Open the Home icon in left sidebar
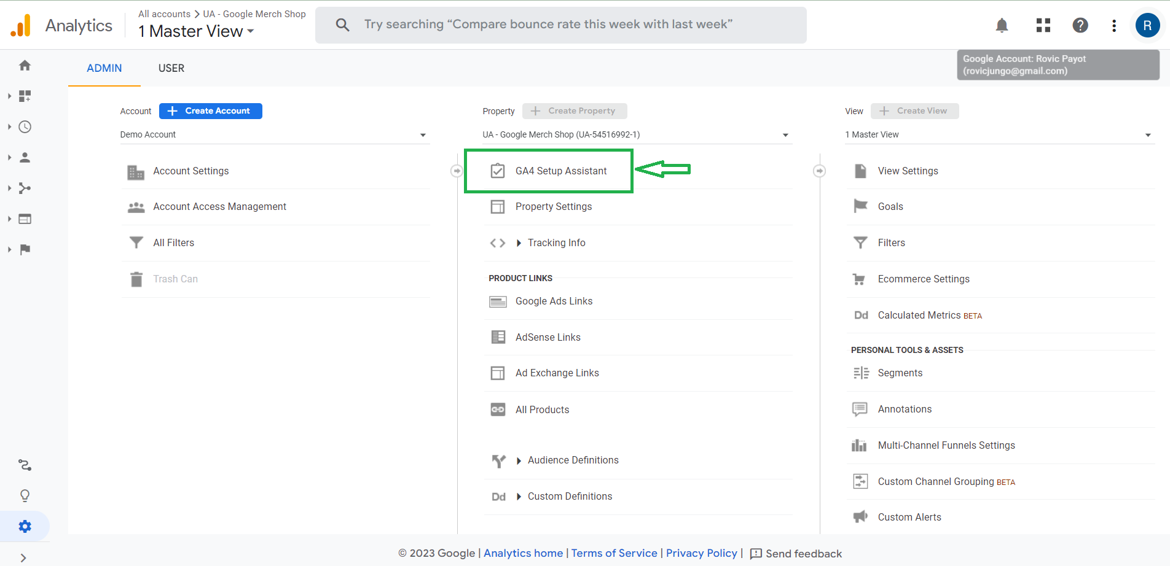The image size is (1170, 566). (x=25, y=65)
